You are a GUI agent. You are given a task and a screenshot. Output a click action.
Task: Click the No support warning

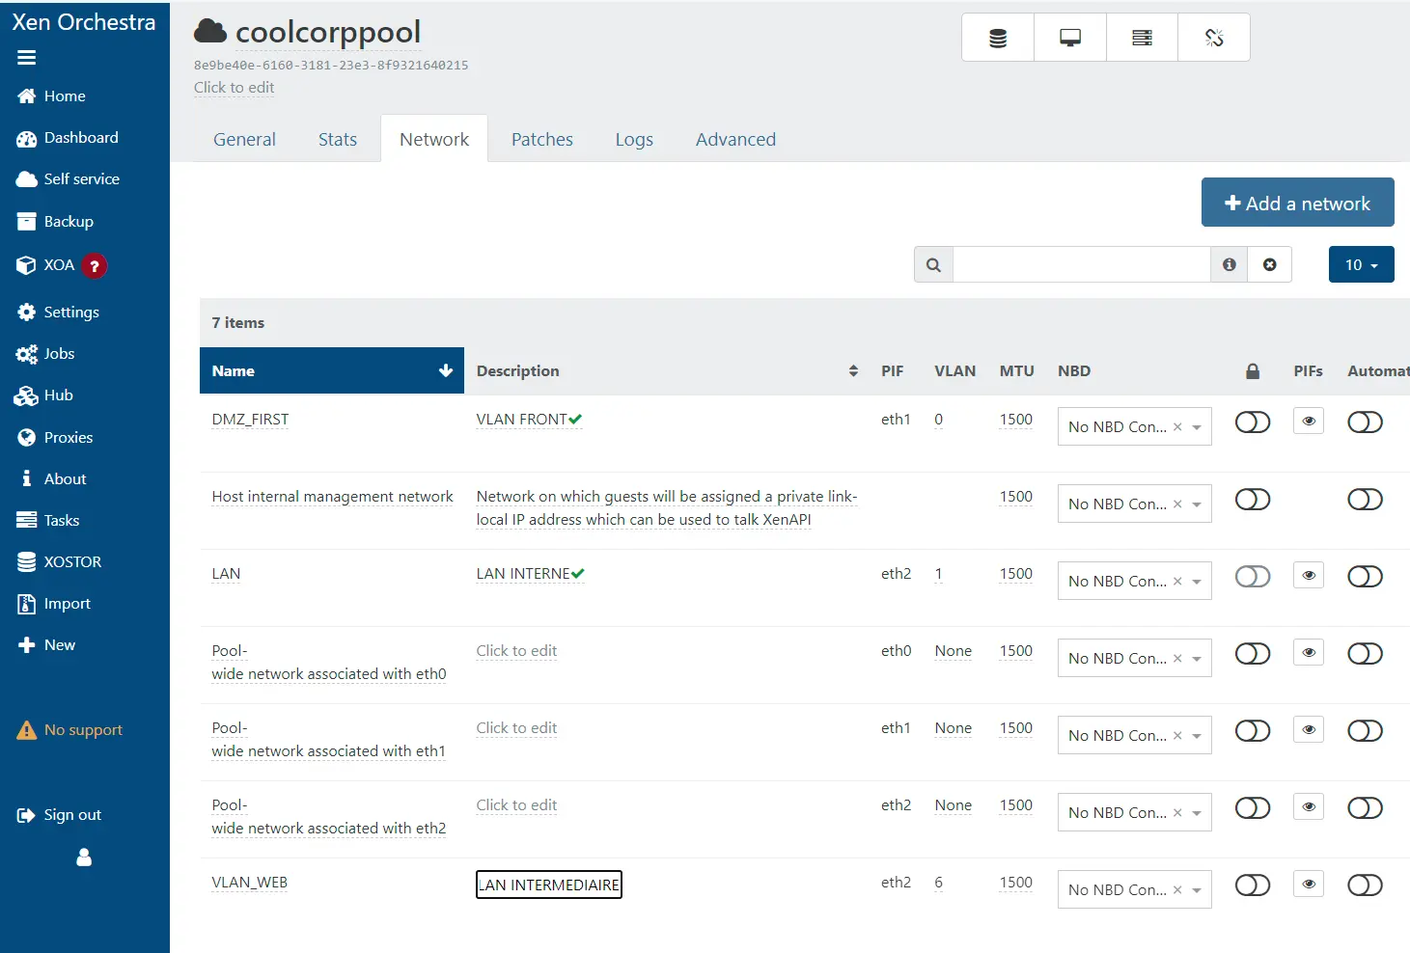[x=70, y=730]
